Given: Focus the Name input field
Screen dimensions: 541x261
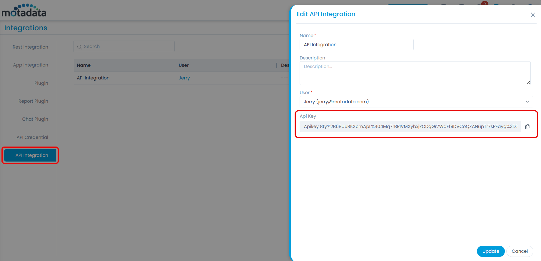Looking at the screenshot, I should (356, 45).
